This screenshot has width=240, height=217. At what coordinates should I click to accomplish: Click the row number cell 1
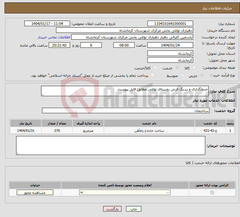230,131
